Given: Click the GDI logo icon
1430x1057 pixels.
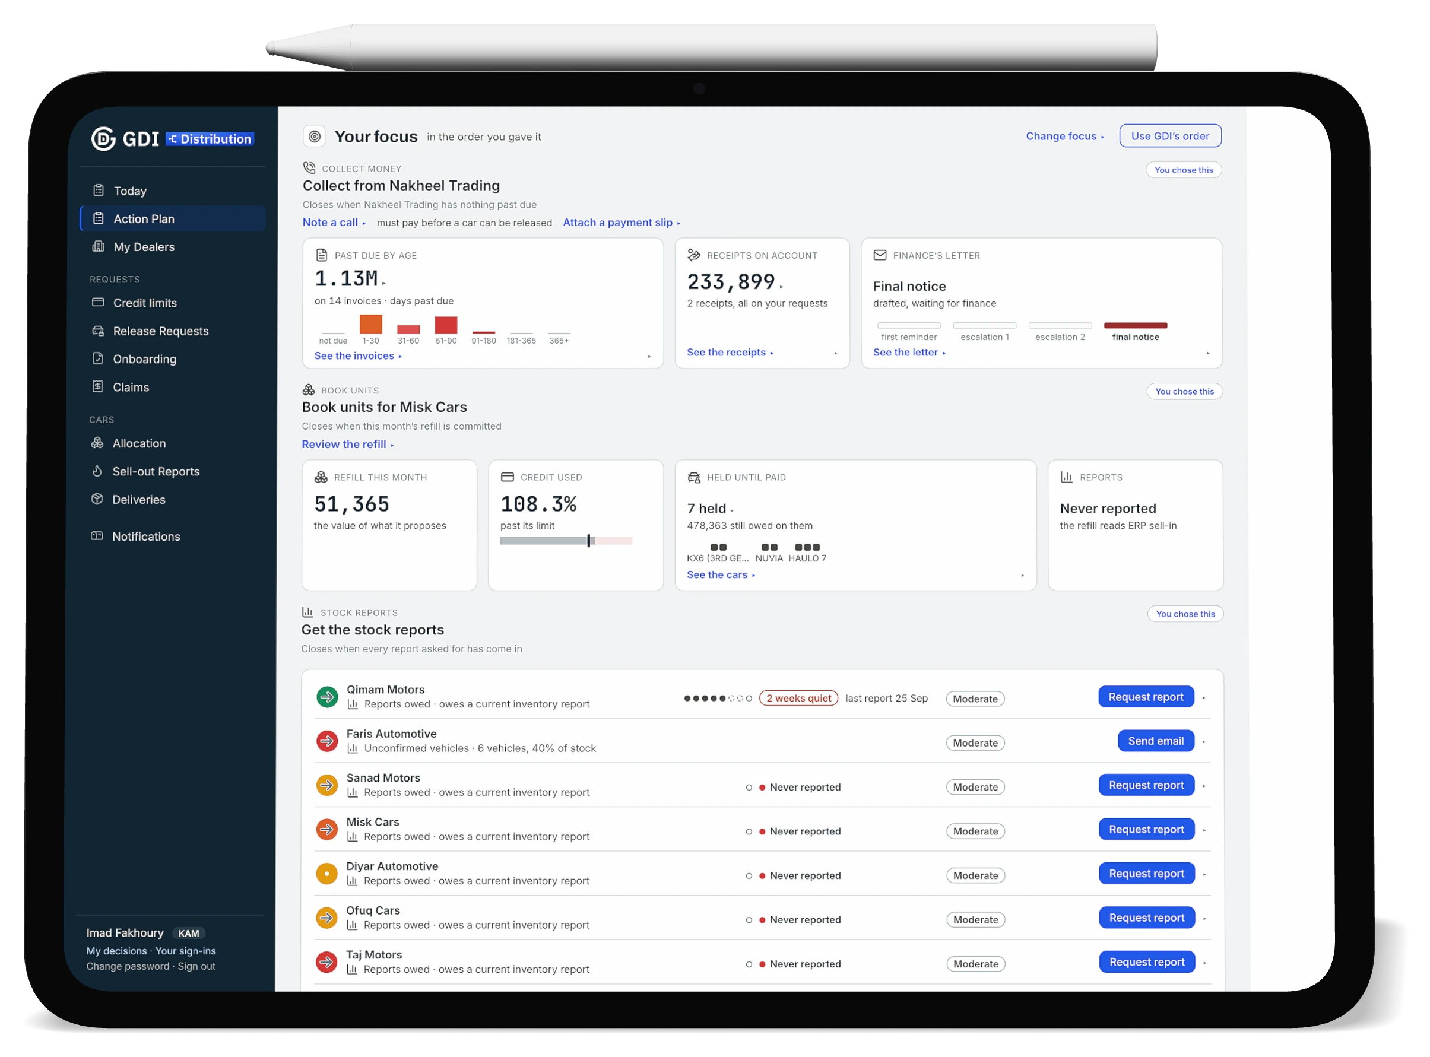Looking at the screenshot, I should coord(103,139).
